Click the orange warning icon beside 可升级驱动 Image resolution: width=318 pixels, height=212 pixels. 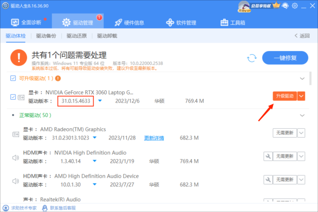pyautogui.click(x=58, y=78)
